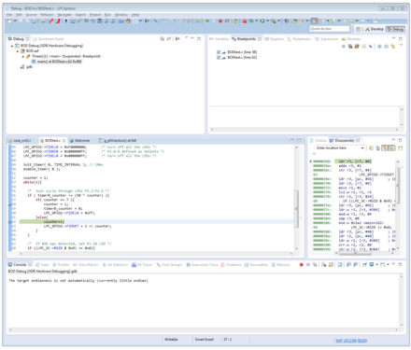
Task: Toggle the highlighted button in the main toolbar
Action: click(x=315, y=21)
